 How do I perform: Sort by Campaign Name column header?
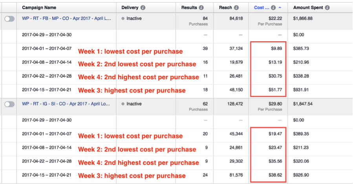tap(39, 7)
